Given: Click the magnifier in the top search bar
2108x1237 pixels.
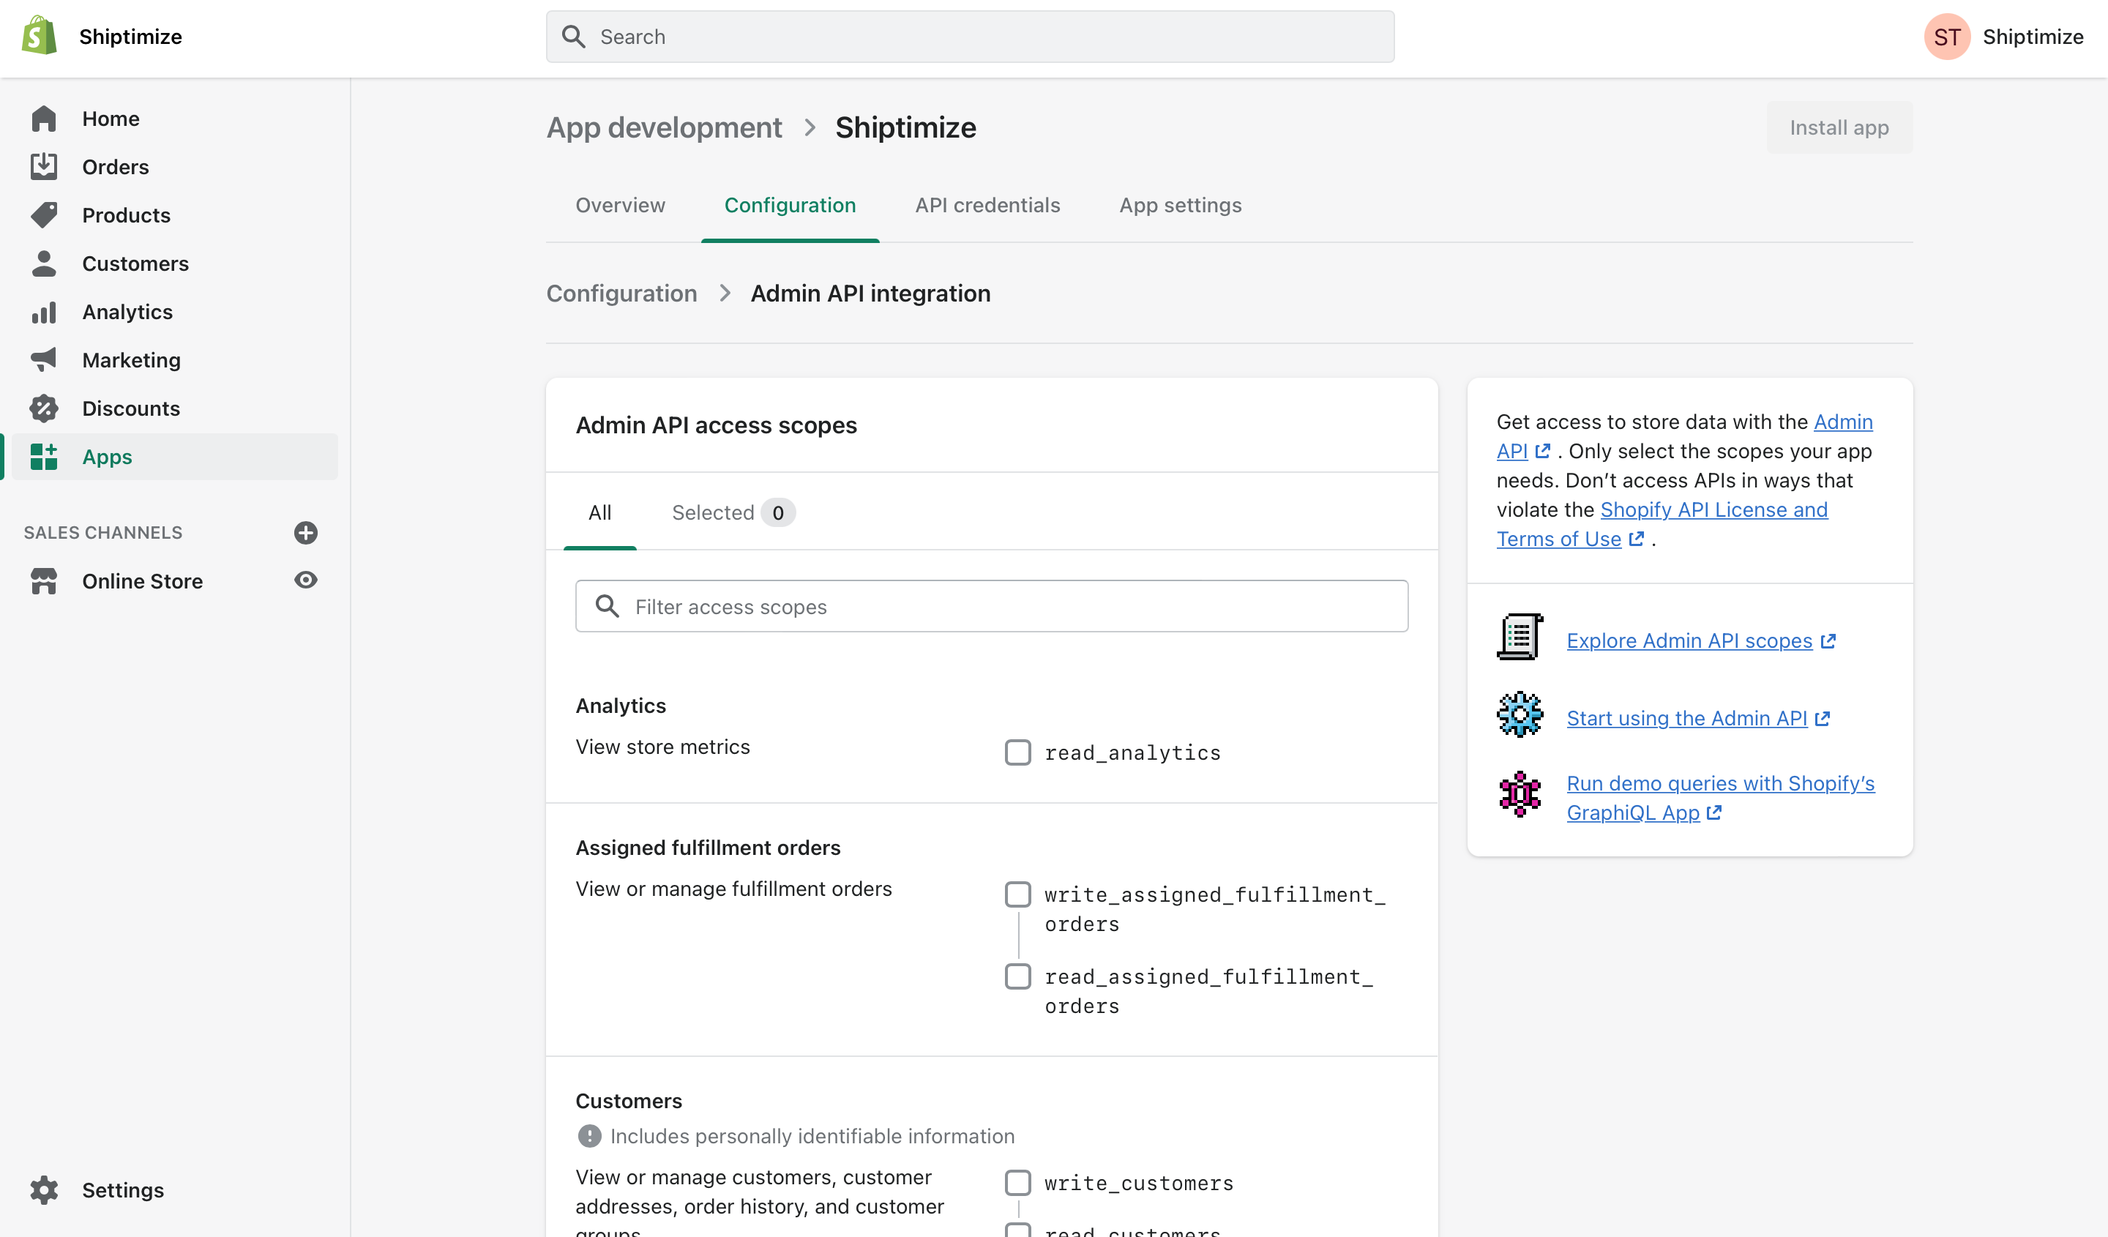Looking at the screenshot, I should [574, 36].
